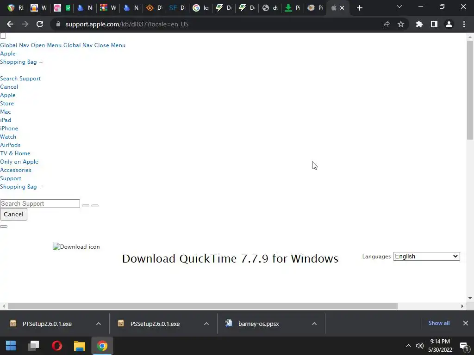Open the Search Support link

coord(20,79)
